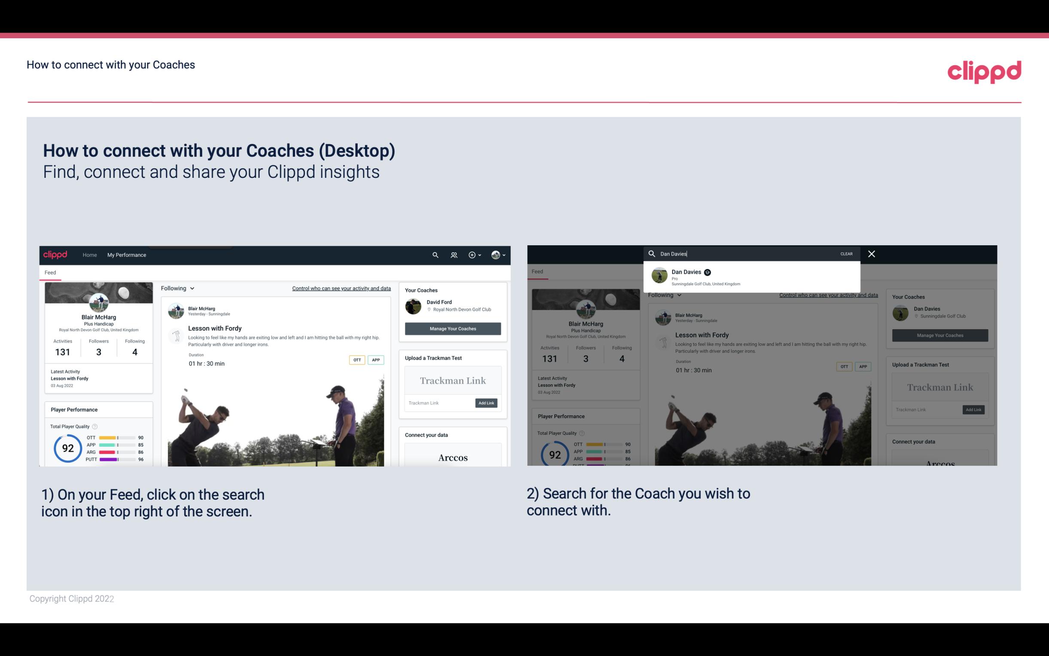The height and width of the screenshot is (656, 1049).
Task: Click the Clippd search icon top right
Action: 435,255
